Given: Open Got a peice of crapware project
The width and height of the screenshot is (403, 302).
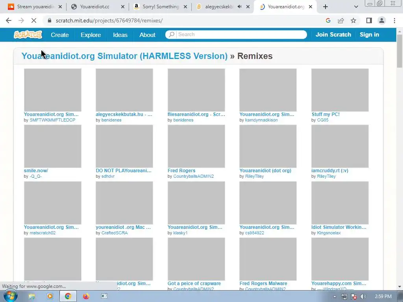Looking at the screenshot, I should pyautogui.click(x=194, y=284).
